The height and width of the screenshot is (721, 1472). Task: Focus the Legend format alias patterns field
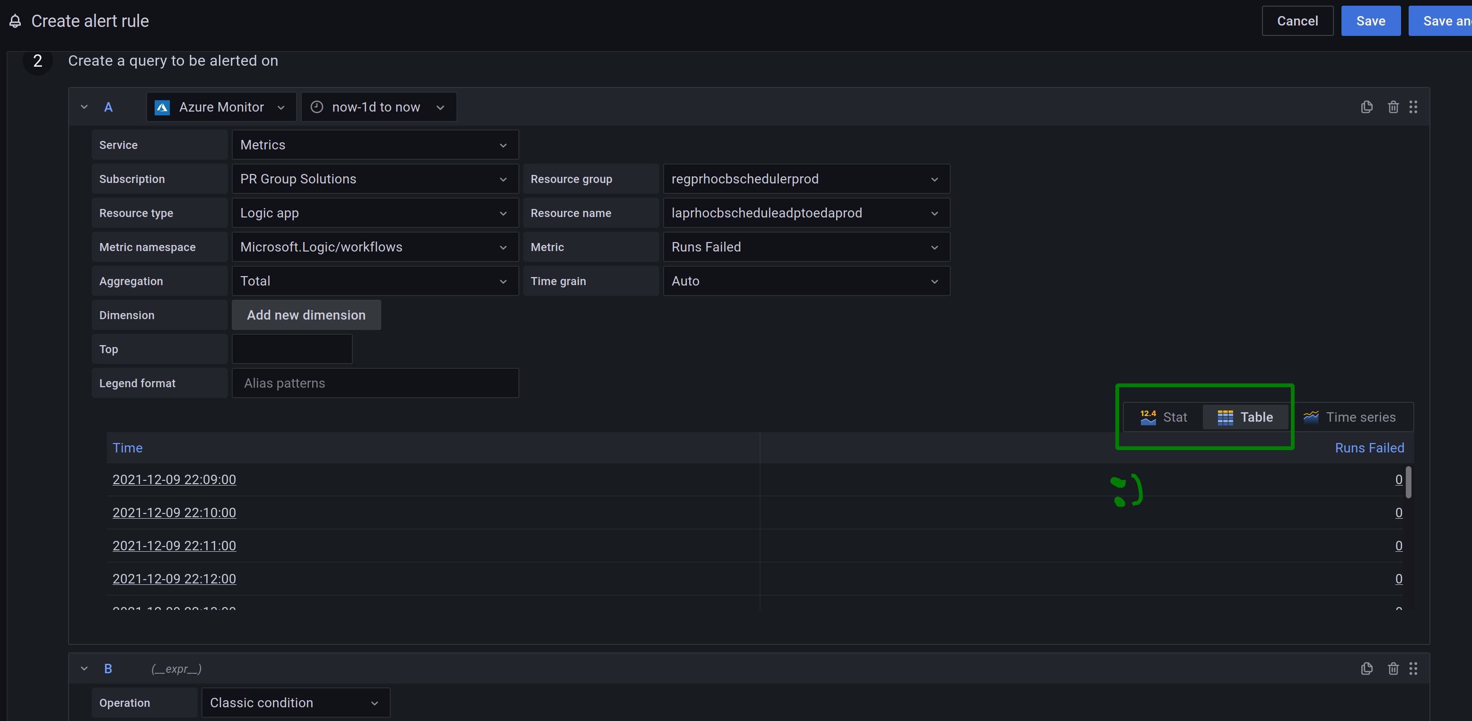coord(375,383)
